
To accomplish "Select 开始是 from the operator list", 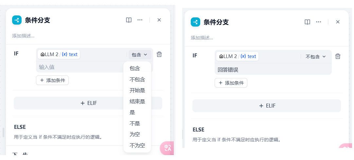I will coord(137,90).
